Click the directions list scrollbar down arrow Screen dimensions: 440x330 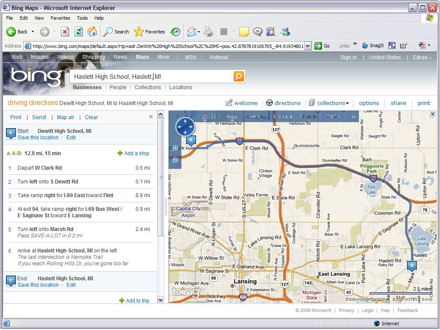pos(160,300)
